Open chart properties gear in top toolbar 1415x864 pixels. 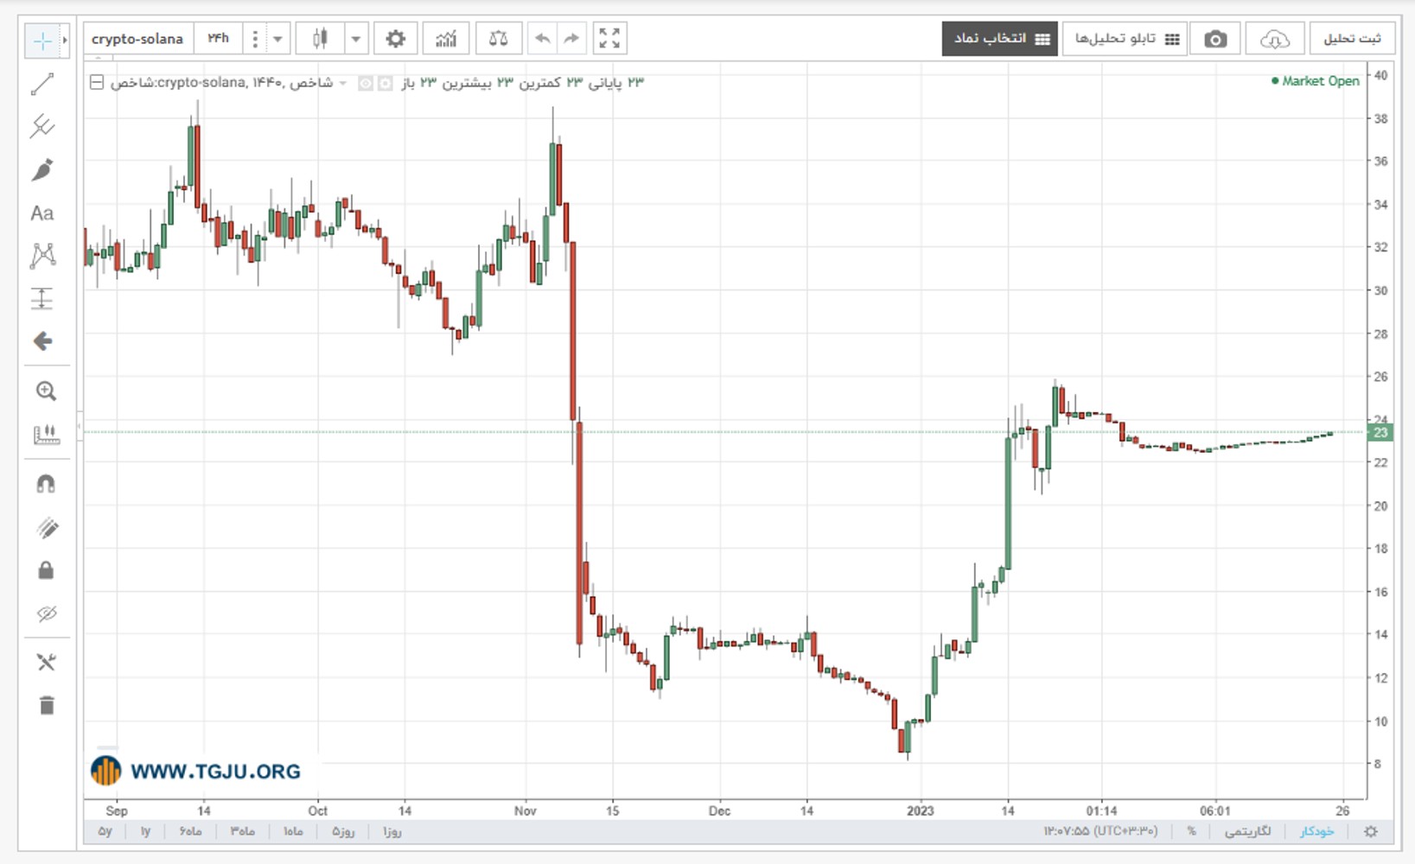tap(395, 39)
